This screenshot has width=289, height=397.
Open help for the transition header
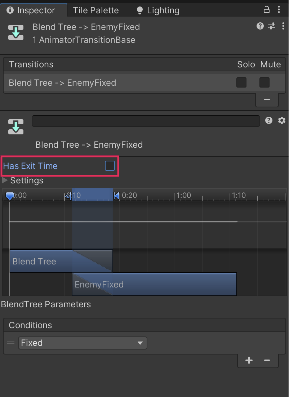tap(260, 26)
